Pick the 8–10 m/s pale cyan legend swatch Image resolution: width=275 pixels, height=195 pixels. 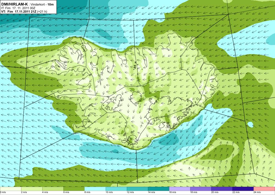point(95,189)
